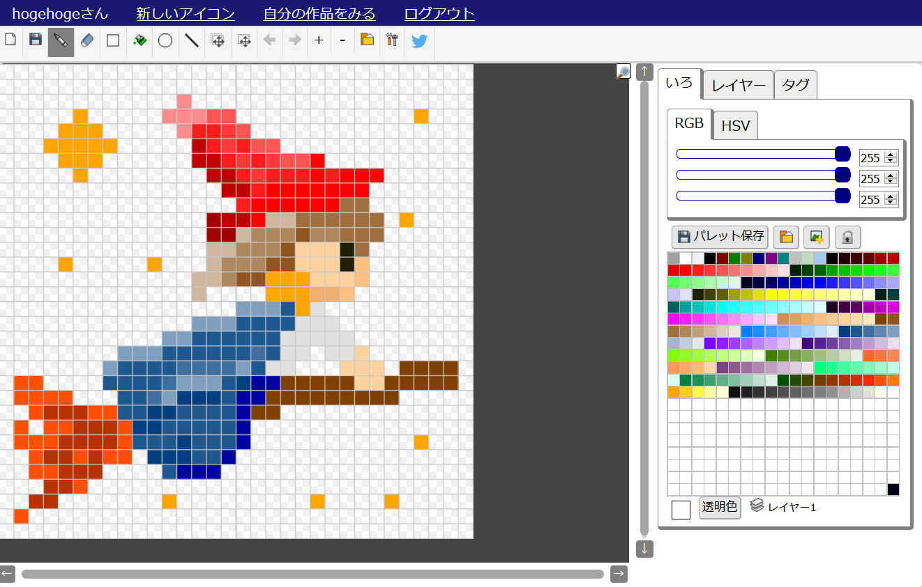Select the Eraser tool
This screenshot has height=587, width=922.
point(86,40)
